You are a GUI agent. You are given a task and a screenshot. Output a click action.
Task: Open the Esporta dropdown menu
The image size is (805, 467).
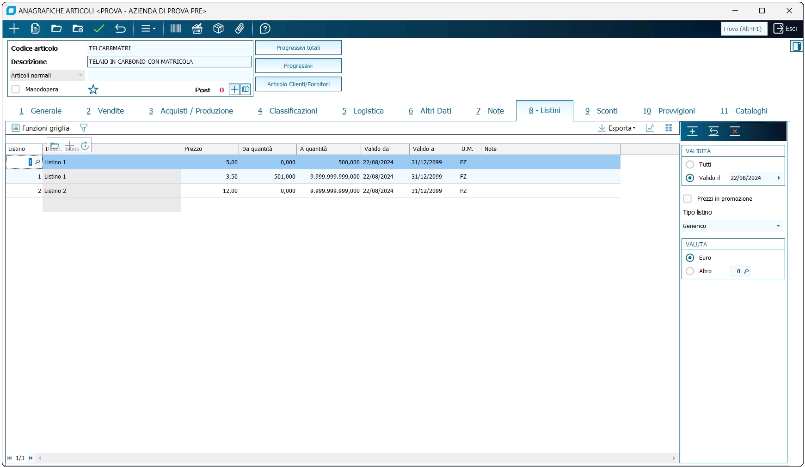click(617, 128)
